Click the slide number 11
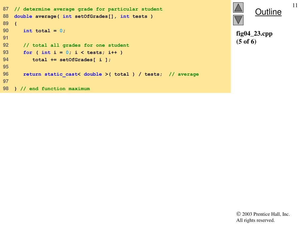Image resolution: width=301 pixels, height=226 pixels. click(295, 5)
